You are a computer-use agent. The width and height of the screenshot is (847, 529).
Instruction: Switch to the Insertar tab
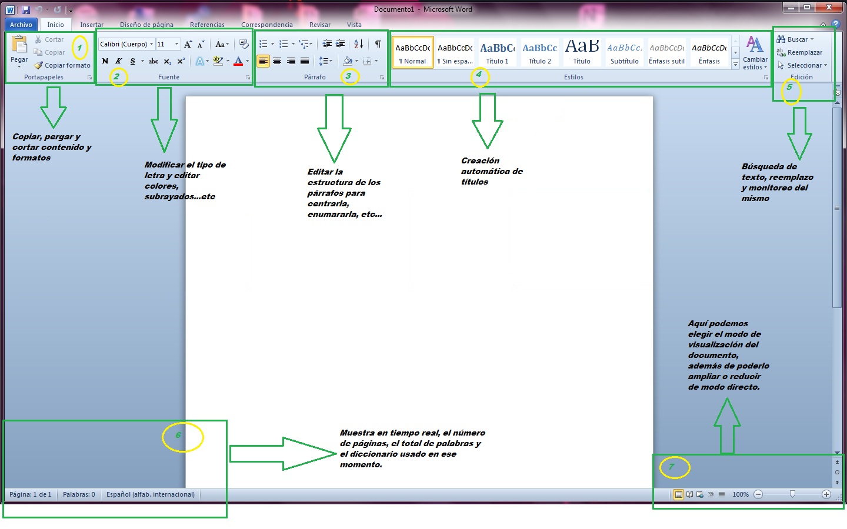[x=92, y=25]
